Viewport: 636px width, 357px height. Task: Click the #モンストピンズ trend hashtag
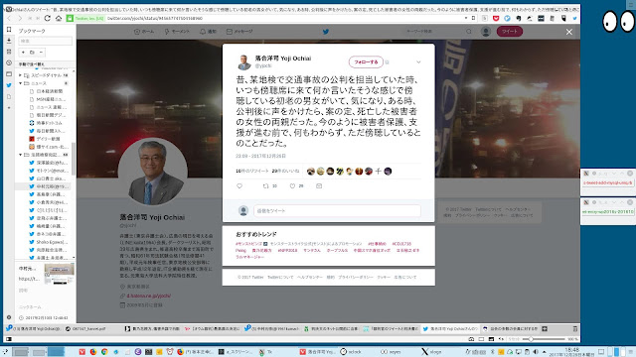(248, 244)
